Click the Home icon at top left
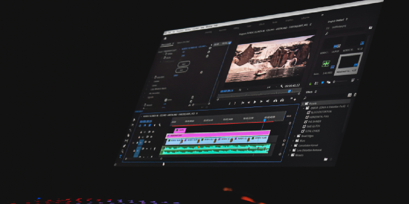This screenshot has width=409, height=204. tap(165, 38)
